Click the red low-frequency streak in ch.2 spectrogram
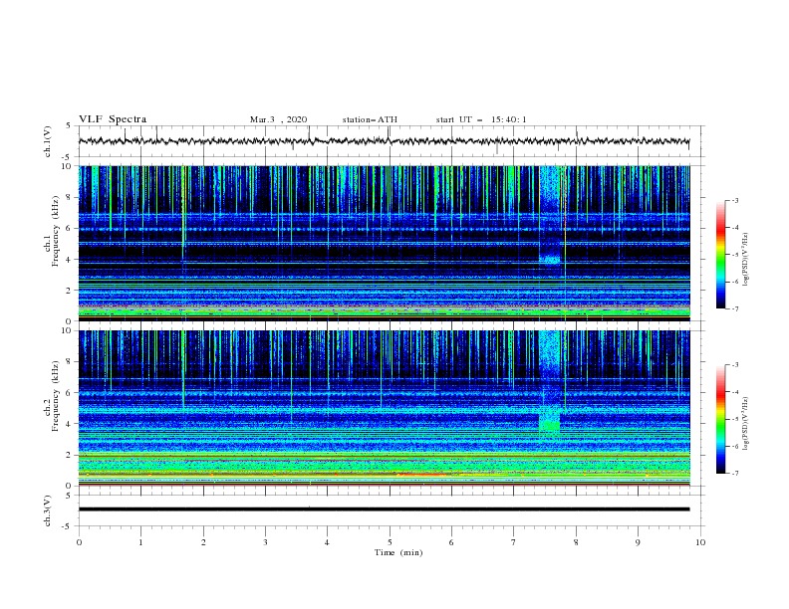 pyautogui.click(x=421, y=474)
